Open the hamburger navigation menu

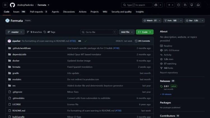click(x=5, y=5)
